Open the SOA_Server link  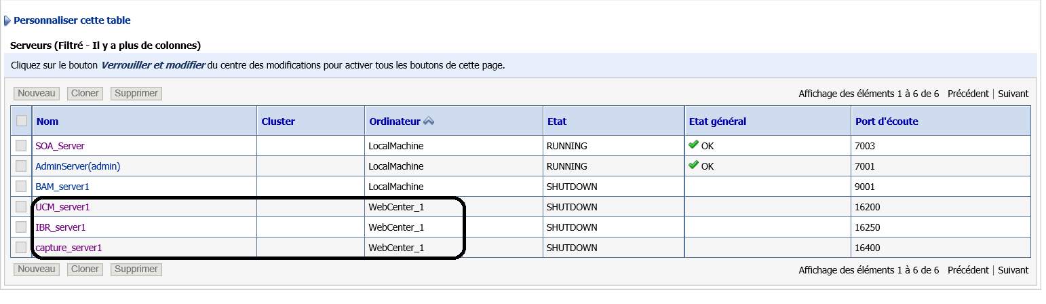[60, 146]
